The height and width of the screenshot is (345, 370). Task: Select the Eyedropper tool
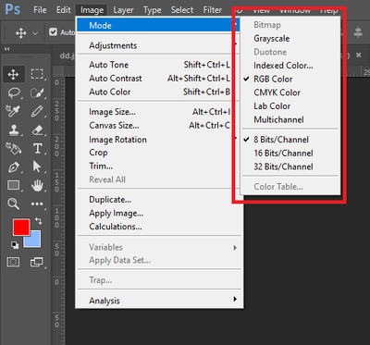(14, 111)
